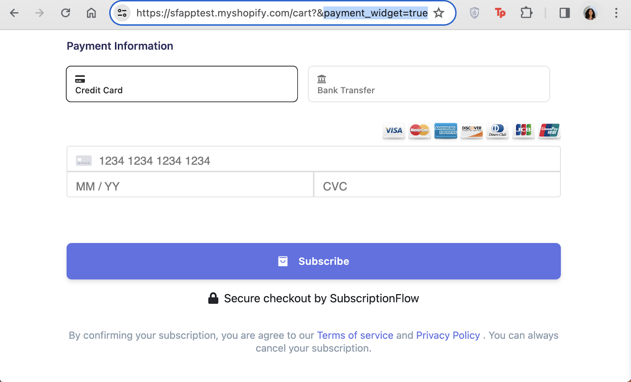Click the Subscribe button
This screenshot has height=382, width=631.
(x=314, y=261)
